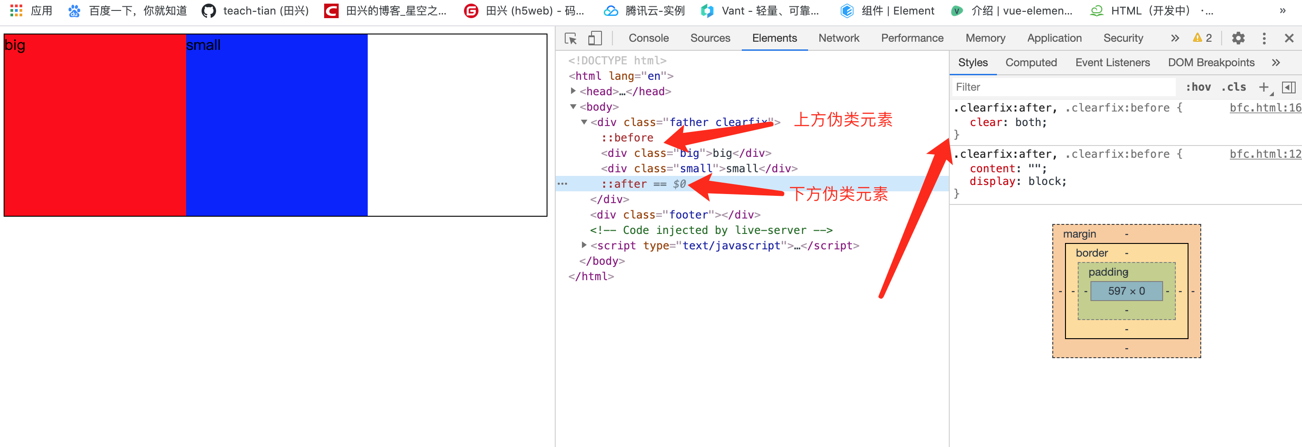Open the Performance tab
Screen dimensions: 1302x447
click(912, 39)
